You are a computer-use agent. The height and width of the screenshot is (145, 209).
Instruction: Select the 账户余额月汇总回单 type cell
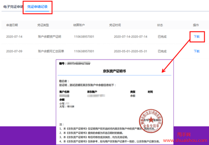click(x=51, y=51)
